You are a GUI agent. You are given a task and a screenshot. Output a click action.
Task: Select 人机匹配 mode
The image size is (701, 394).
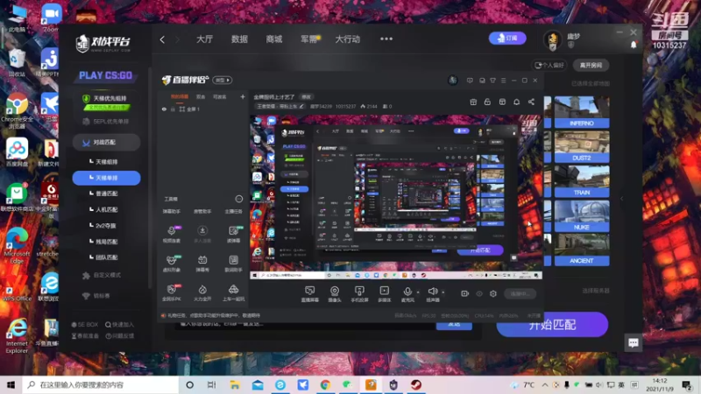[x=106, y=209]
